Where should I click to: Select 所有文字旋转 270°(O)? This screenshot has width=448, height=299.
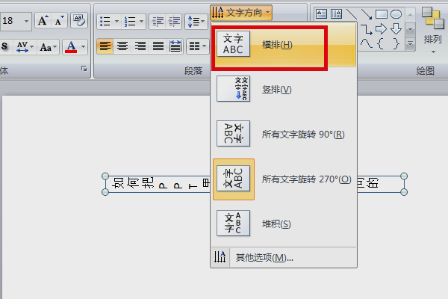(x=284, y=179)
